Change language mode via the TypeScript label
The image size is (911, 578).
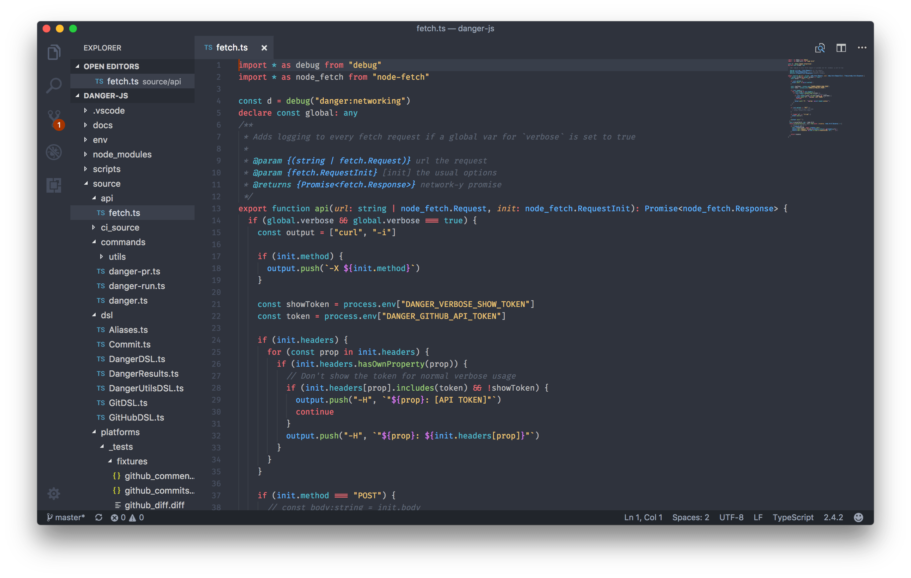tap(793, 518)
